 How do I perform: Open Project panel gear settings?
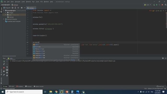(x=22, y=8)
